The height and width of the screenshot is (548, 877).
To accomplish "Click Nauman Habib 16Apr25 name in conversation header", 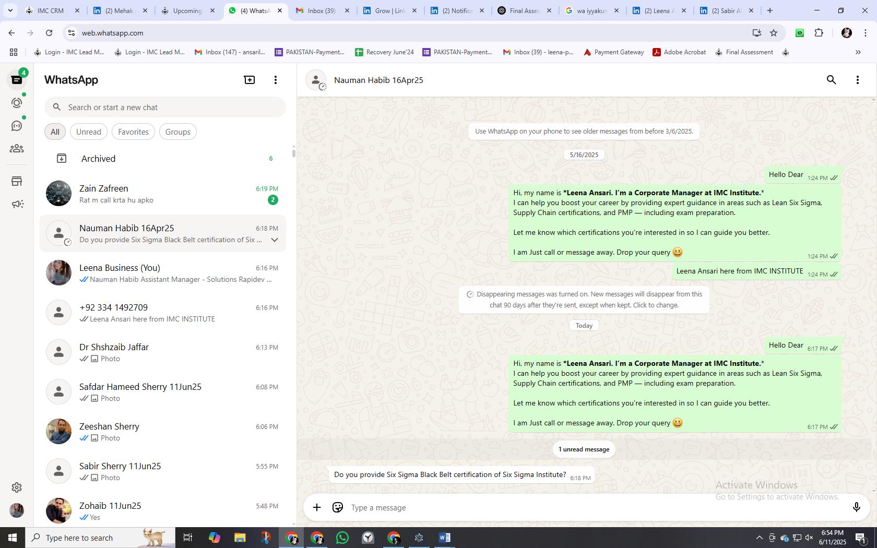I will [x=378, y=80].
